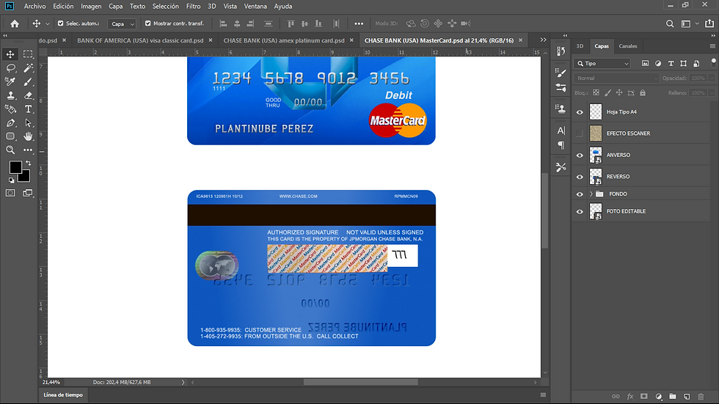Open the Capa auto-select dropdown
This screenshot has height=404, width=719.
pos(122,23)
